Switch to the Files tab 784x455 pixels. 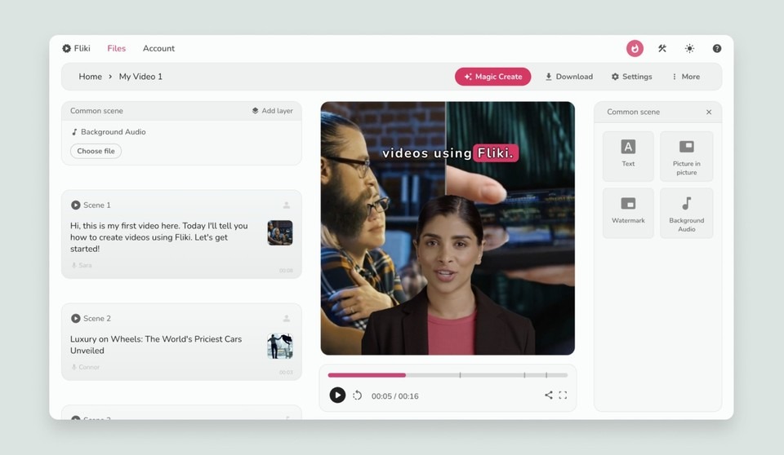117,49
